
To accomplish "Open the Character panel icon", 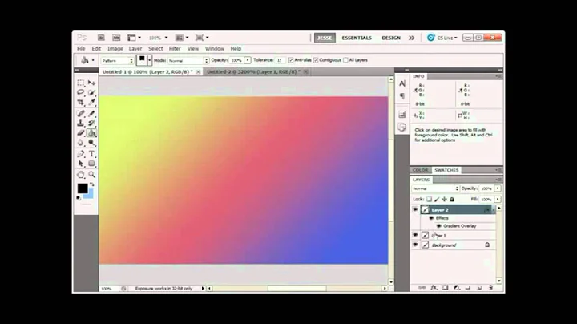I will (x=402, y=83).
